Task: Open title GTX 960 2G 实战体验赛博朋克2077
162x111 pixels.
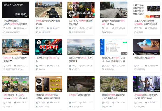Action: [15, 59]
